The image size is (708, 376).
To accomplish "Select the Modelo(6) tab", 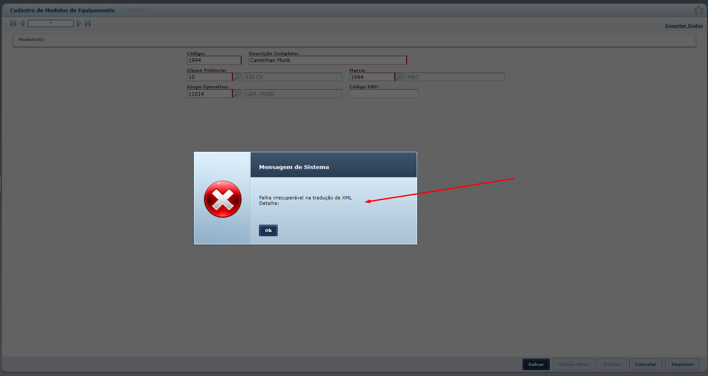I will click(31, 39).
